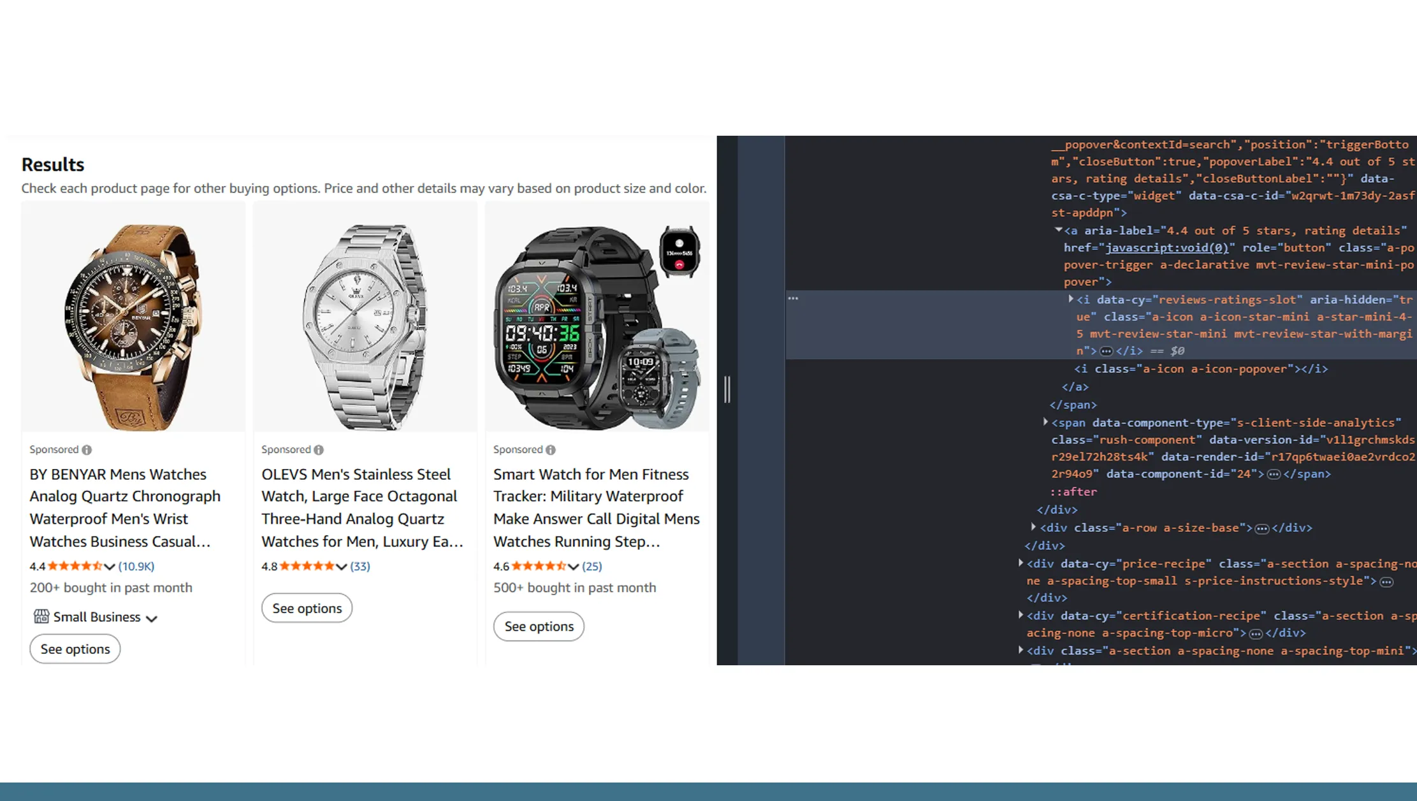Screen dimensions: 1417x801
Task: Click the OLEVS 4.8 star rating icons
Action: pos(307,566)
